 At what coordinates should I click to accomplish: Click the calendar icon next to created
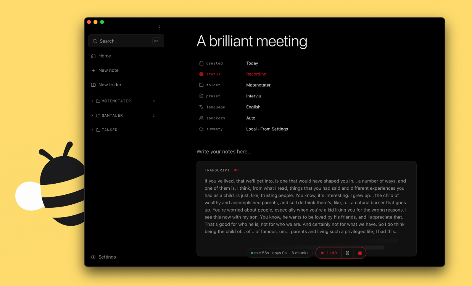click(x=201, y=63)
